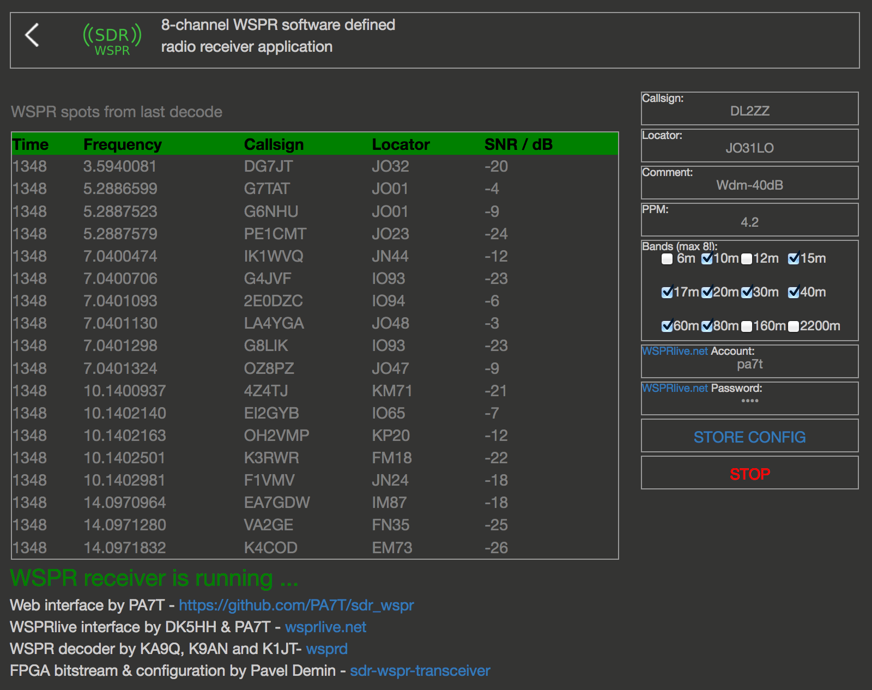Enable the 12m band checkbox
The width and height of the screenshot is (872, 690).
747,259
